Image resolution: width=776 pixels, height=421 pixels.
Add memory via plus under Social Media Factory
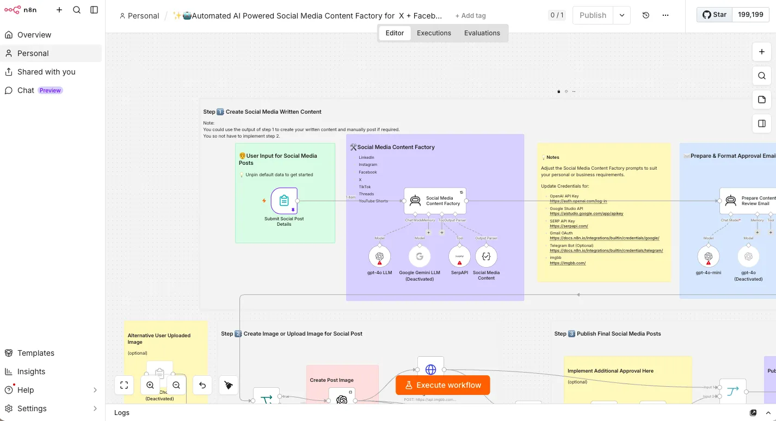click(428, 232)
